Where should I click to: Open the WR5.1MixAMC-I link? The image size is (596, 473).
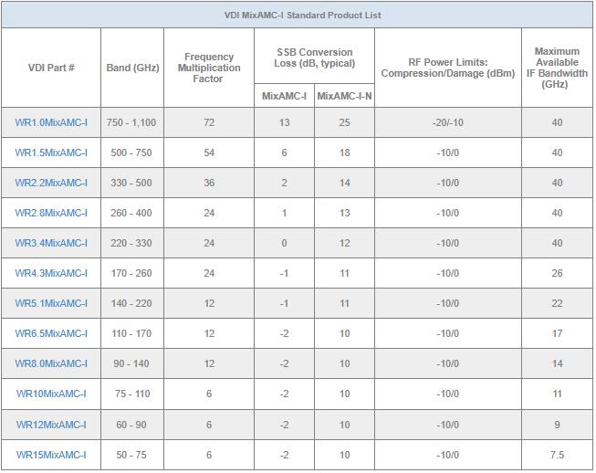(x=51, y=303)
